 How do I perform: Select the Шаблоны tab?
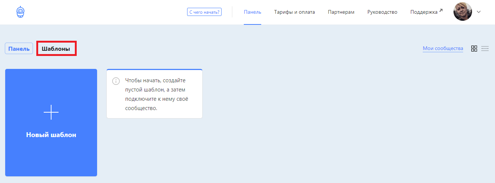[x=56, y=49]
